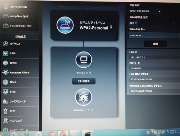Click the firewall flame icon
Image resolution: width=180 pixels, height=136 pixels.
5,101
